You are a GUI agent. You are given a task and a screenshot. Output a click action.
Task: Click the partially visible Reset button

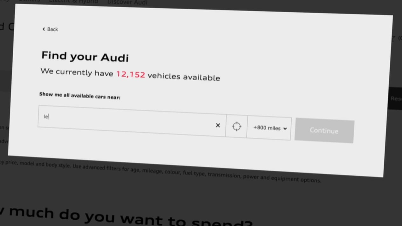396,99
